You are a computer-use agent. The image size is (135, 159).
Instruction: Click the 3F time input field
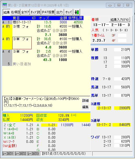(x=122, y=35)
